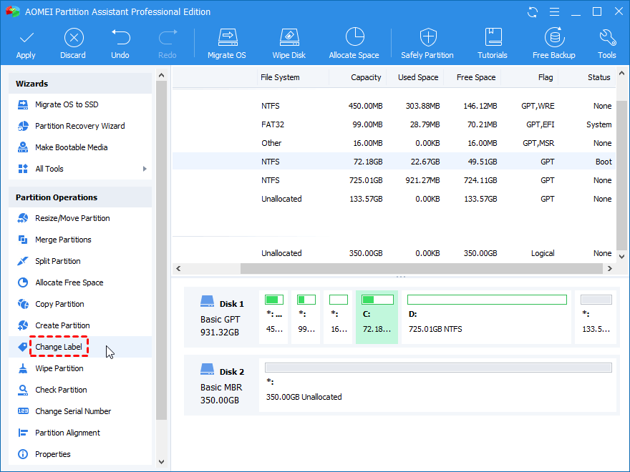Image resolution: width=630 pixels, height=472 pixels.
Task: Sort by the Capacity column header
Action: (x=366, y=77)
